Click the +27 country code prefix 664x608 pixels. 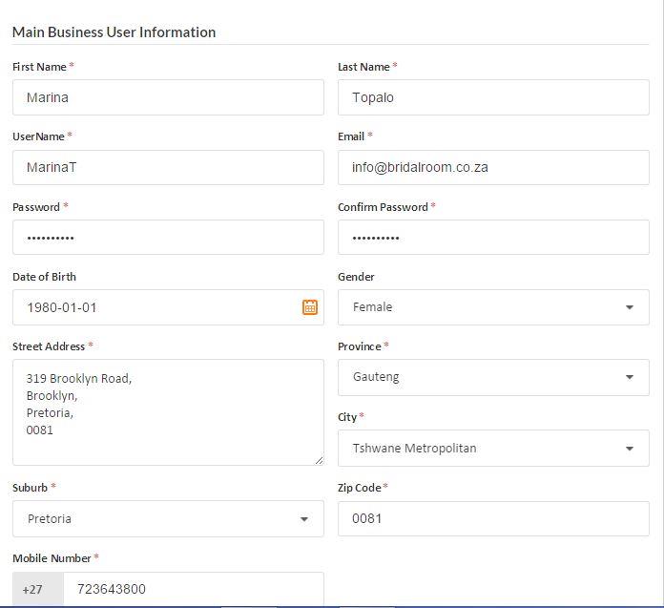[33, 589]
